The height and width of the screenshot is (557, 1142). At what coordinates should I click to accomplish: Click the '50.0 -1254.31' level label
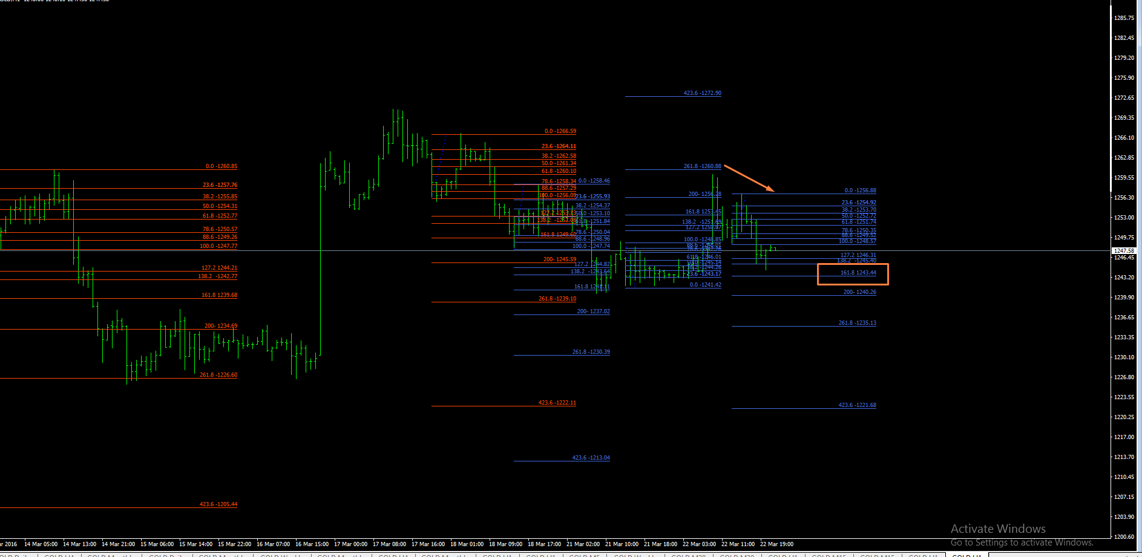[x=220, y=206]
